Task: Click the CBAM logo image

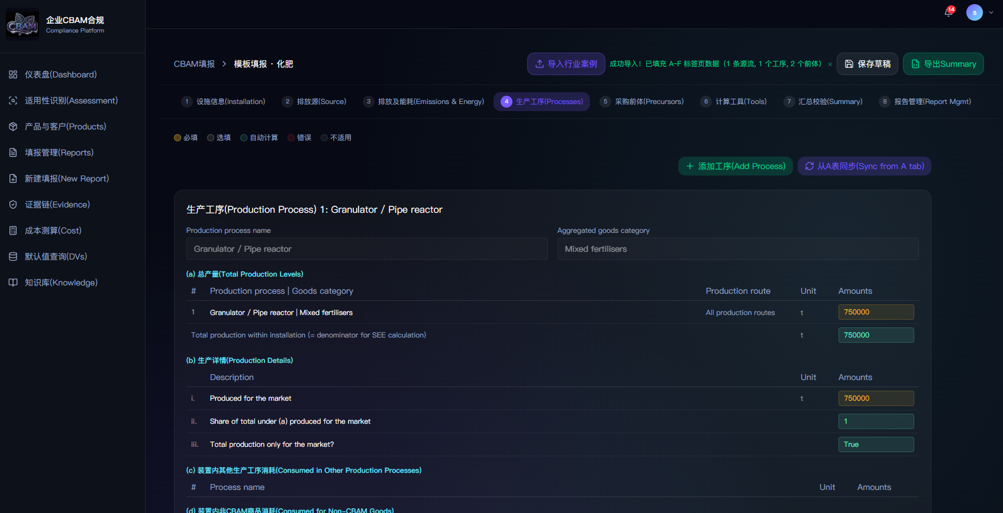Action: click(x=22, y=24)
